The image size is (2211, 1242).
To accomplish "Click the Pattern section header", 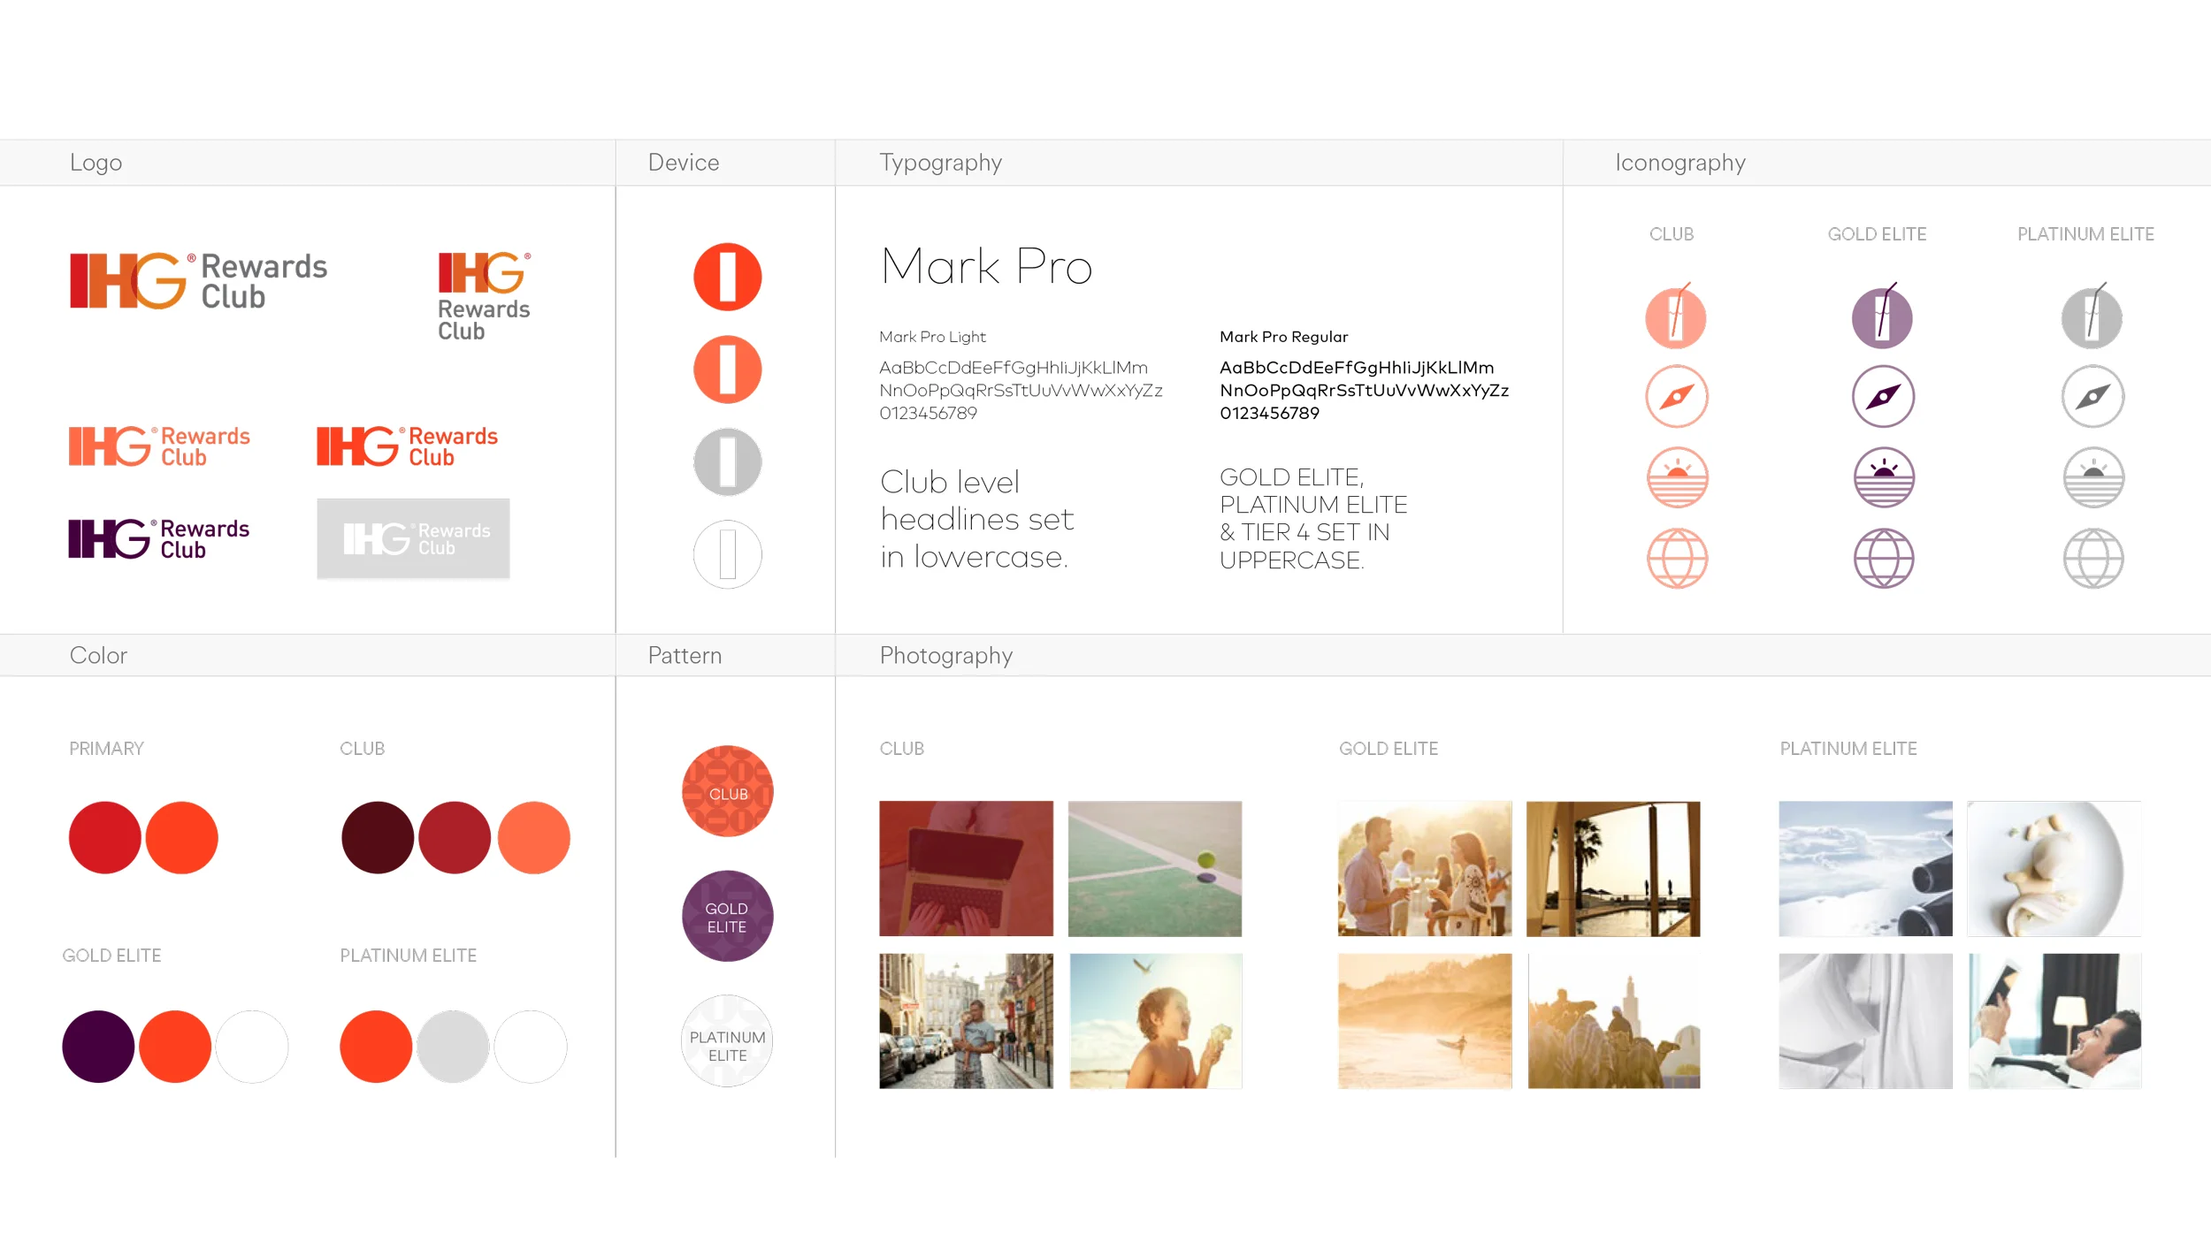I will [x=685, y=655].
